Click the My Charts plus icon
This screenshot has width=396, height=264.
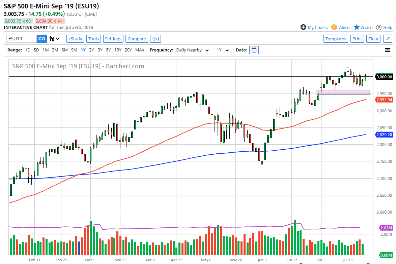point(303,27)
